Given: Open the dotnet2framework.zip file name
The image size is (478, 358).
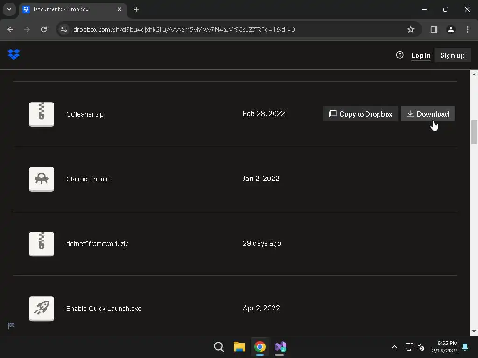Looking at the screenshot, I should pyautogui.click(x=97, y=244).
